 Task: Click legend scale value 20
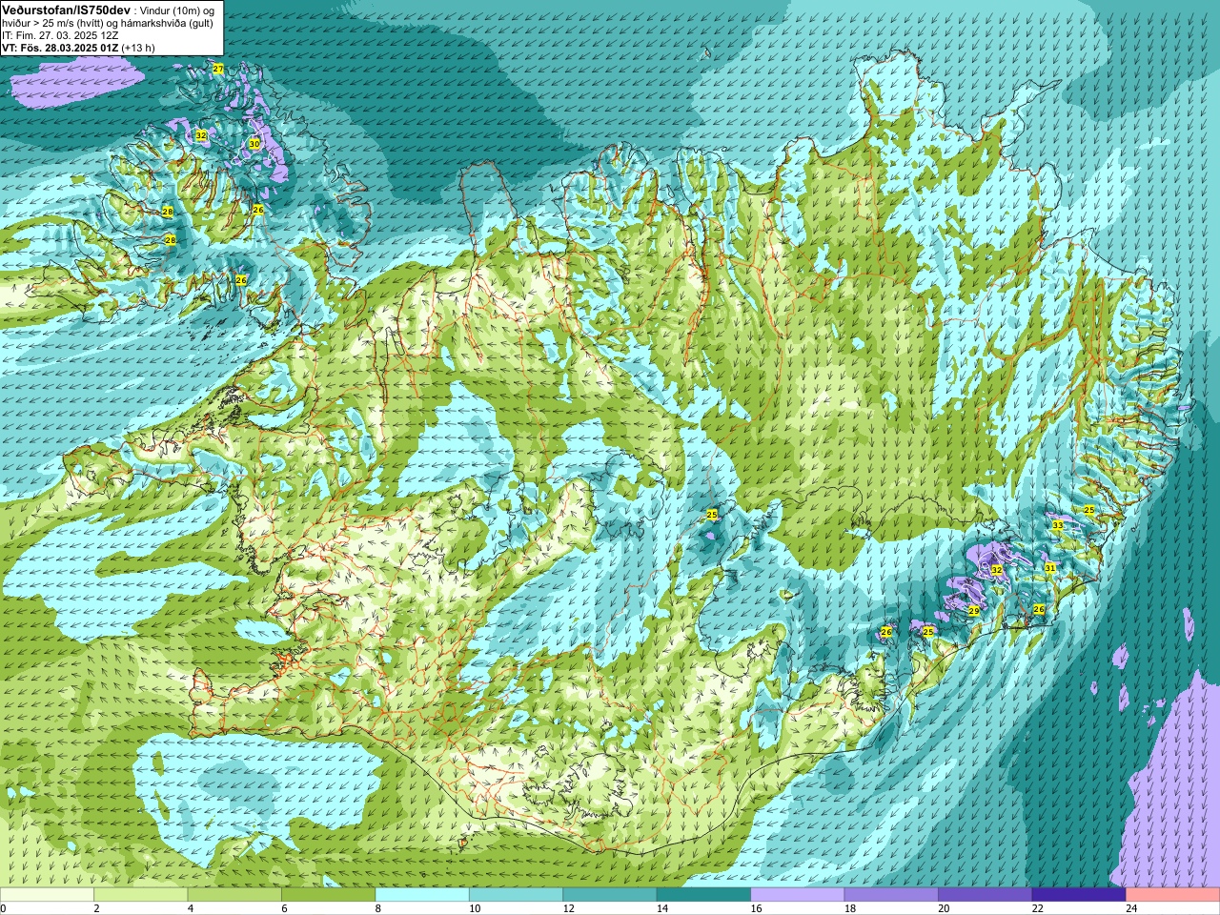944,908
